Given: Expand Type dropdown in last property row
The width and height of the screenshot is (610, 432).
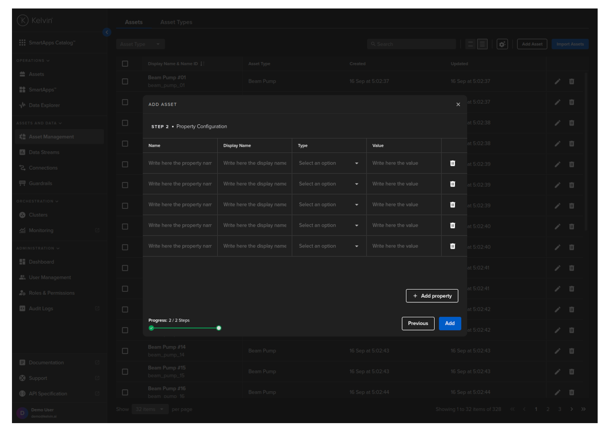Looking at the screenshot, I should point(329,246).
